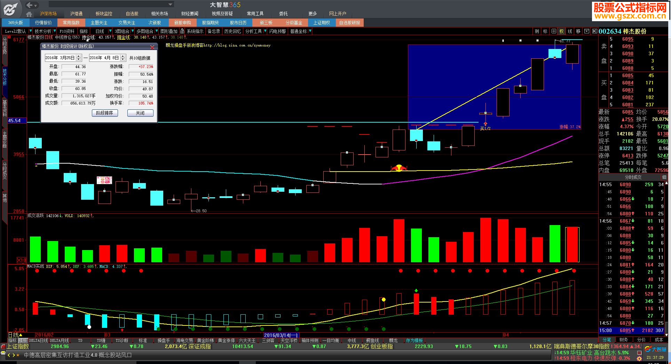Click the X10 volume scale icon
The height and width of the screenshot is (364, 671).
22,260
